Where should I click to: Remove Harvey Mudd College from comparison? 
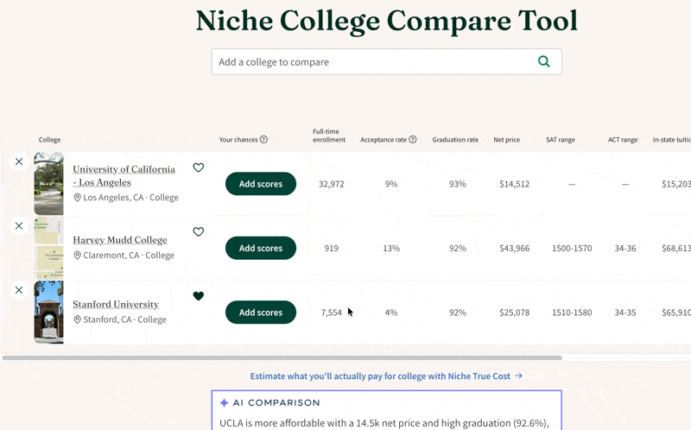19,226
